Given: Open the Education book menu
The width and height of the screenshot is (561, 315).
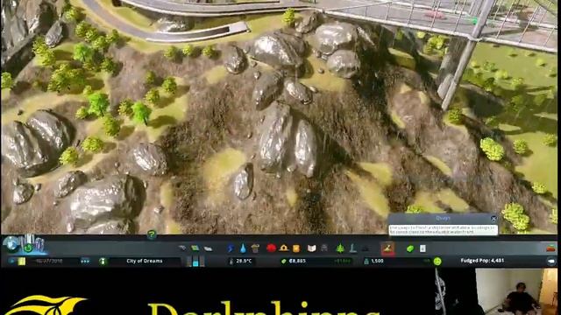Looking at the screenshot, I should [x=312, y=248].
